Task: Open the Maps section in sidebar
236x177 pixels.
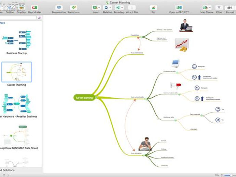Action: pos(2,23)
